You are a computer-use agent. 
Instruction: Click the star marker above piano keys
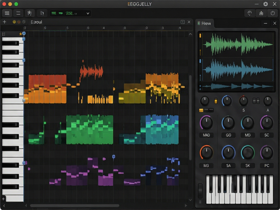click(x=20, y=34)
